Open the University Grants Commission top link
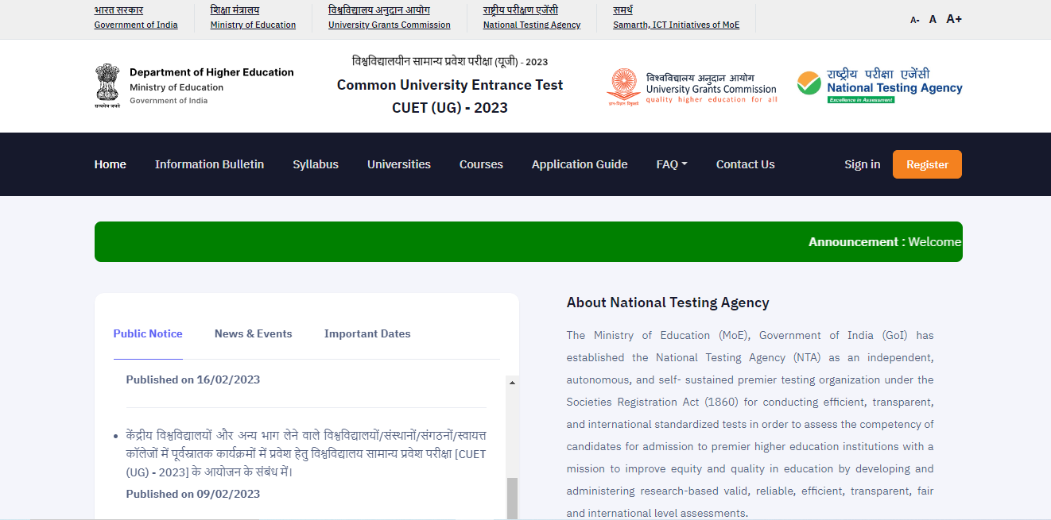 pyautogui.click(x=390, y=25)
